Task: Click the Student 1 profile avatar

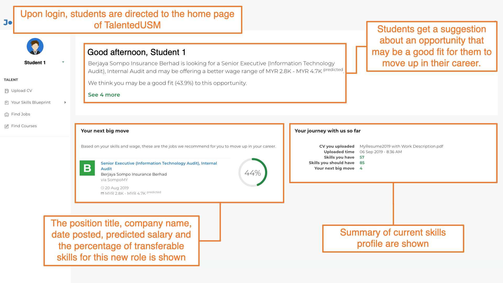Action: pyautogui.click(x=35, y=46)
